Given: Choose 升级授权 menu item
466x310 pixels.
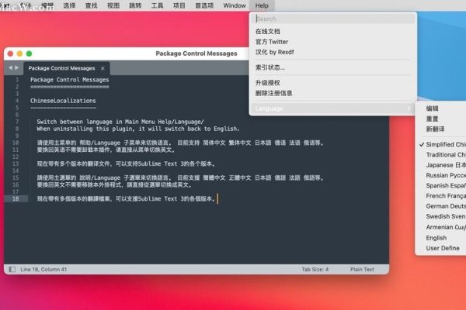Looking at the screenshot, I should click(x=333, y=83).
